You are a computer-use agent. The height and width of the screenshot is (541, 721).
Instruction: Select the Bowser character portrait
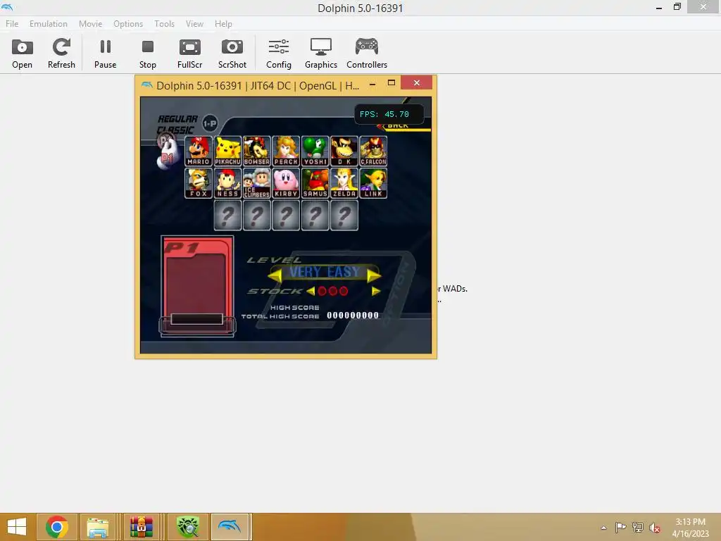[x=256, y=151]
